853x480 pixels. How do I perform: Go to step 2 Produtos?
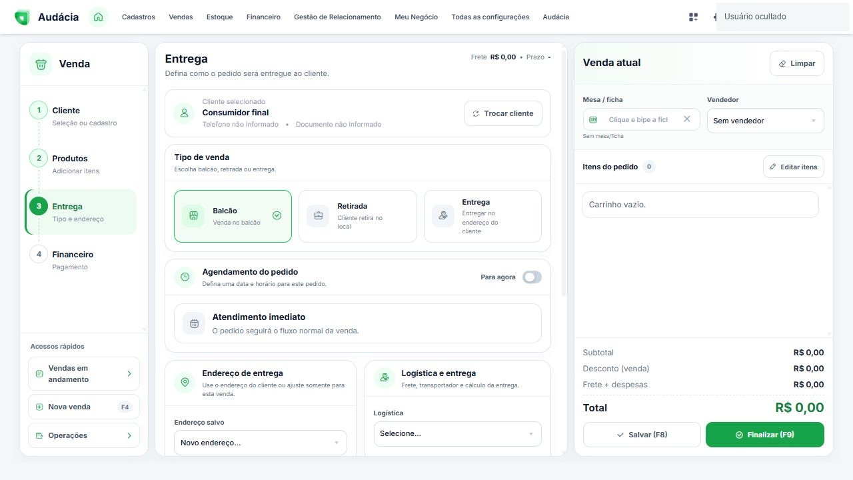tap(81, 164)
